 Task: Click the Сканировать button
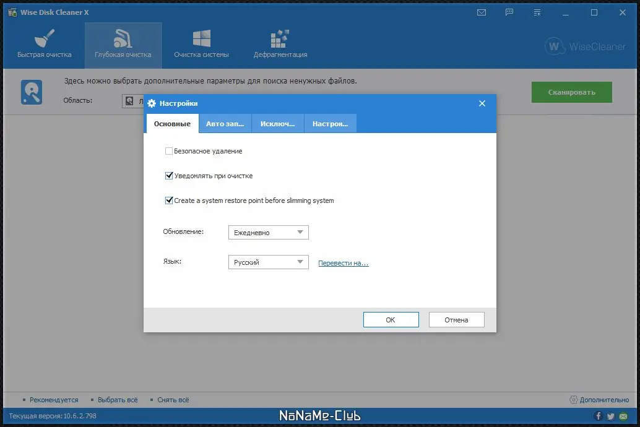571,92
